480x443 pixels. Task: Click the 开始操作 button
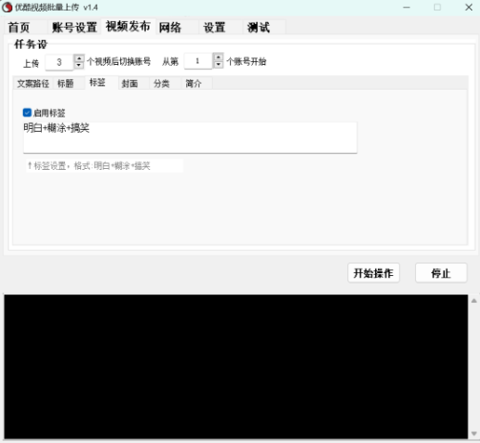click(x=373, y=273)
